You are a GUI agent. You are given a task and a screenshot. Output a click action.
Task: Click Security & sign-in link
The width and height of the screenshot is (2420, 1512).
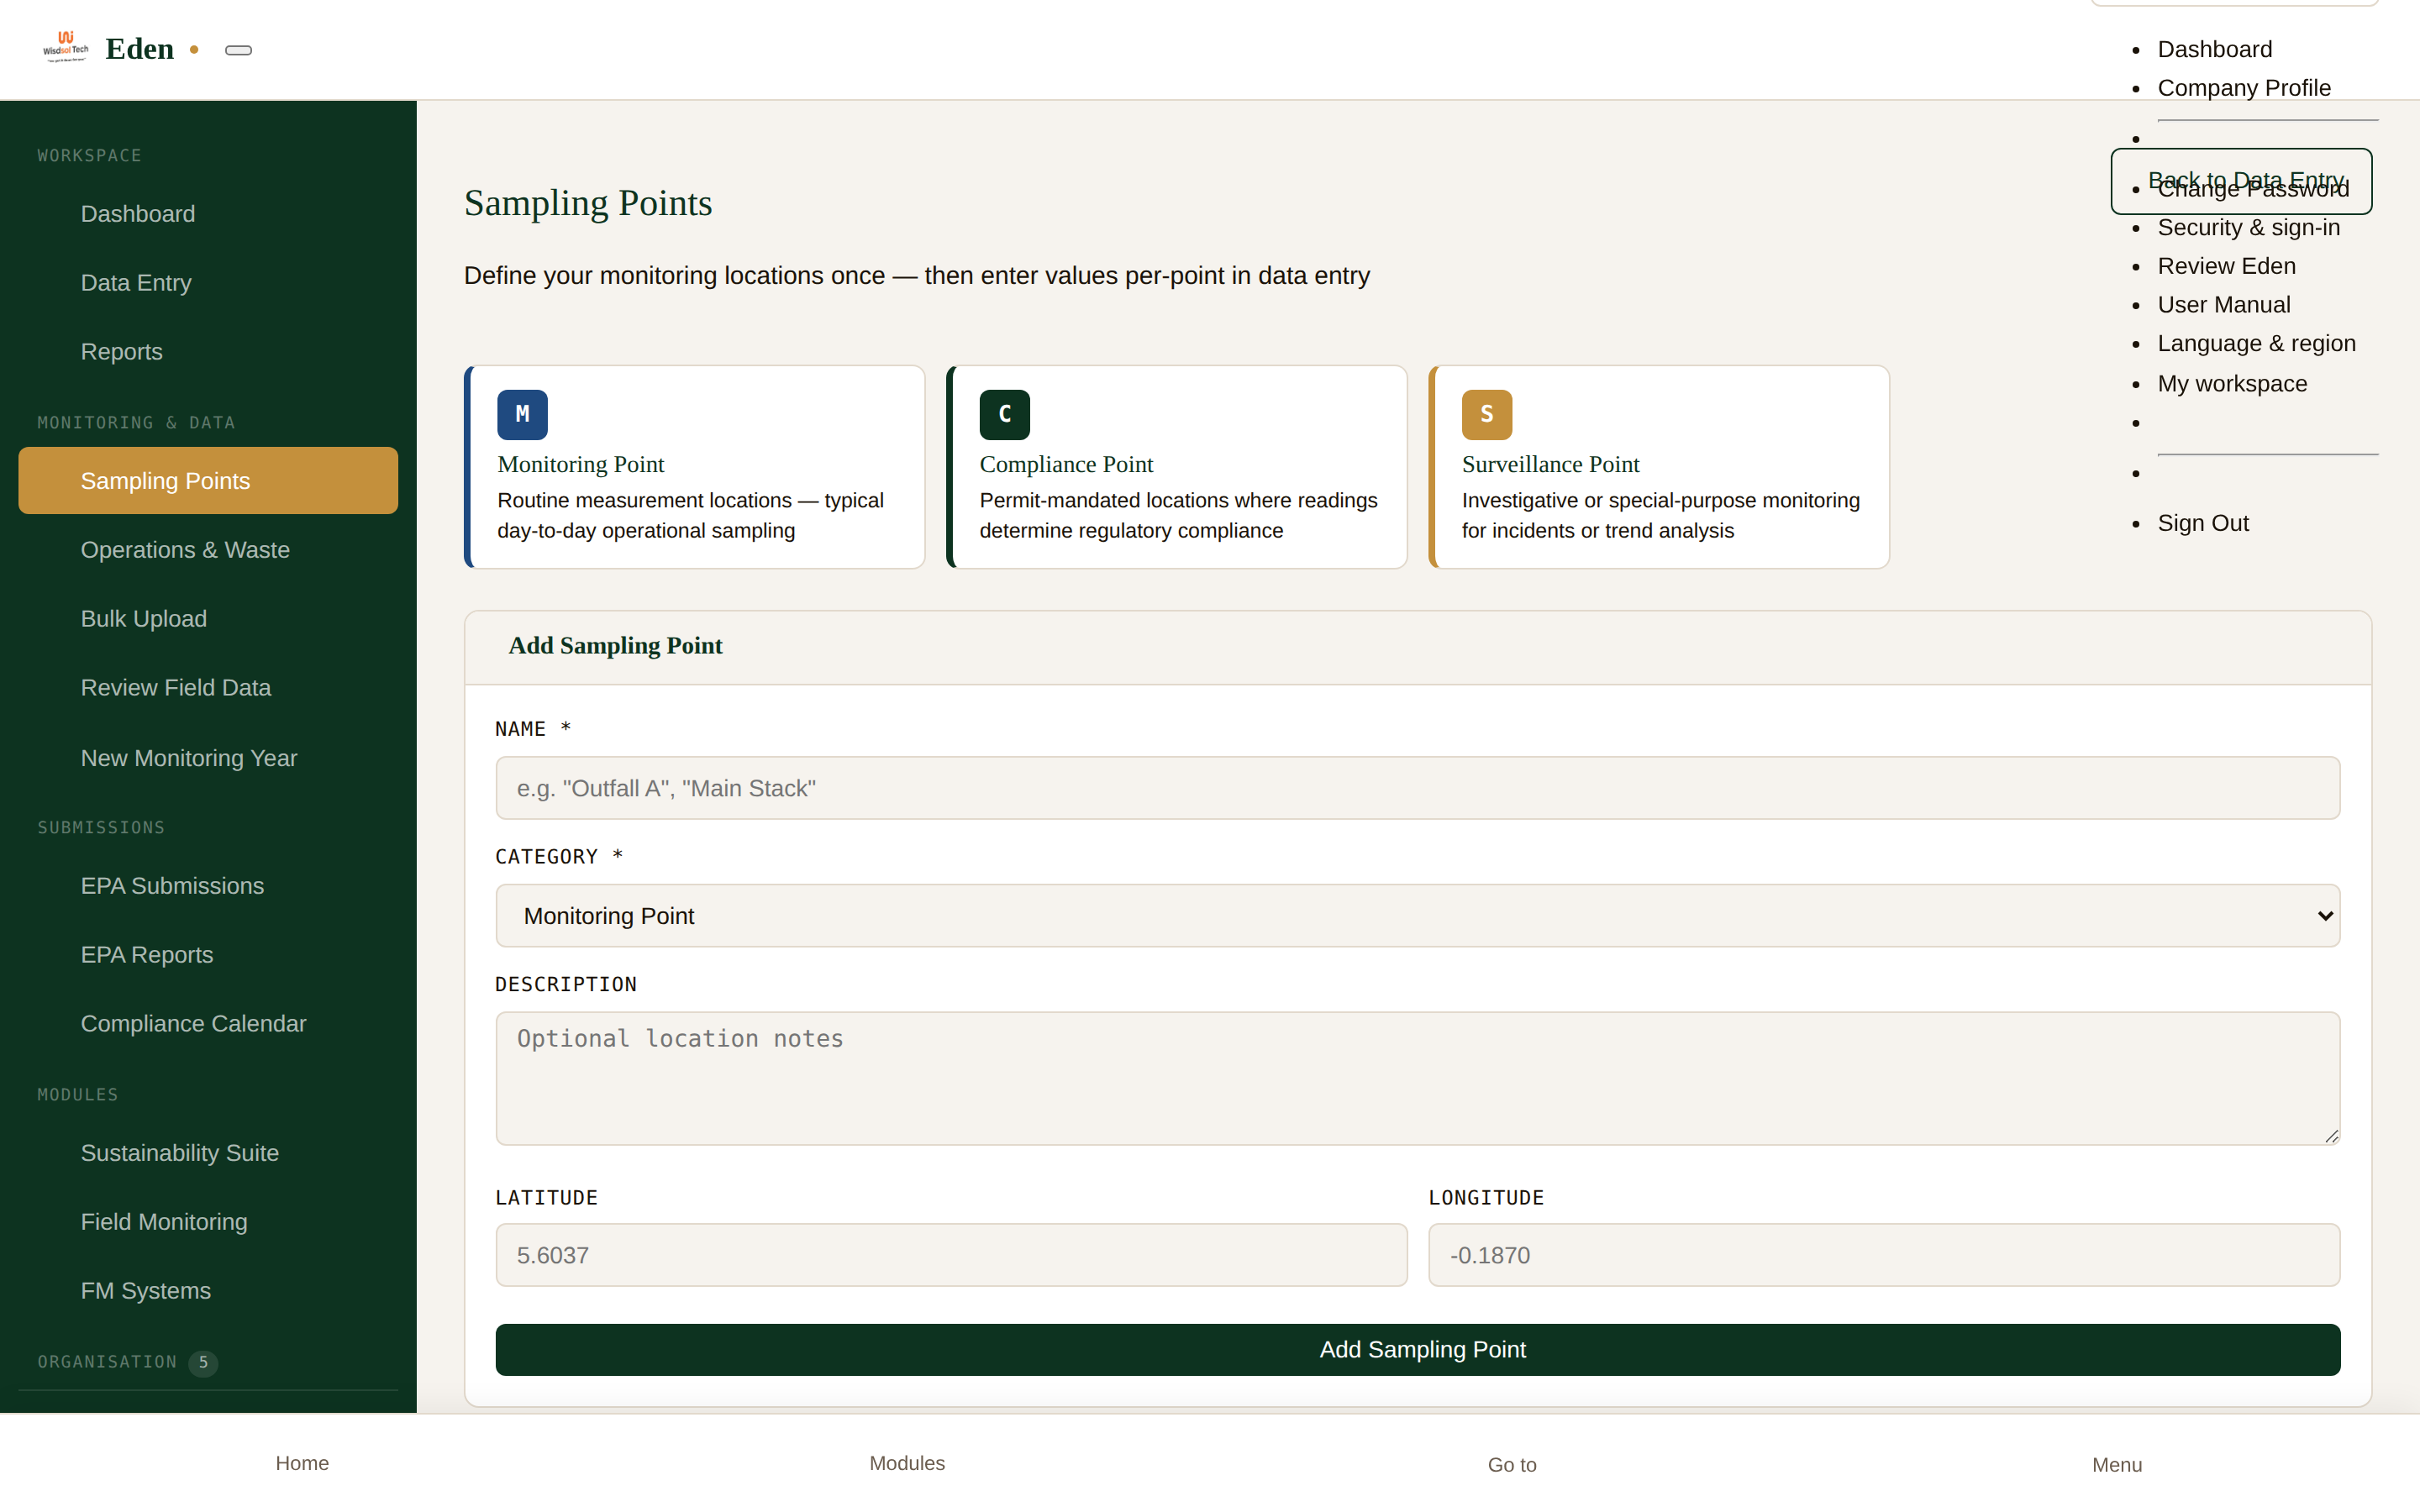(x=2249, y=228)
